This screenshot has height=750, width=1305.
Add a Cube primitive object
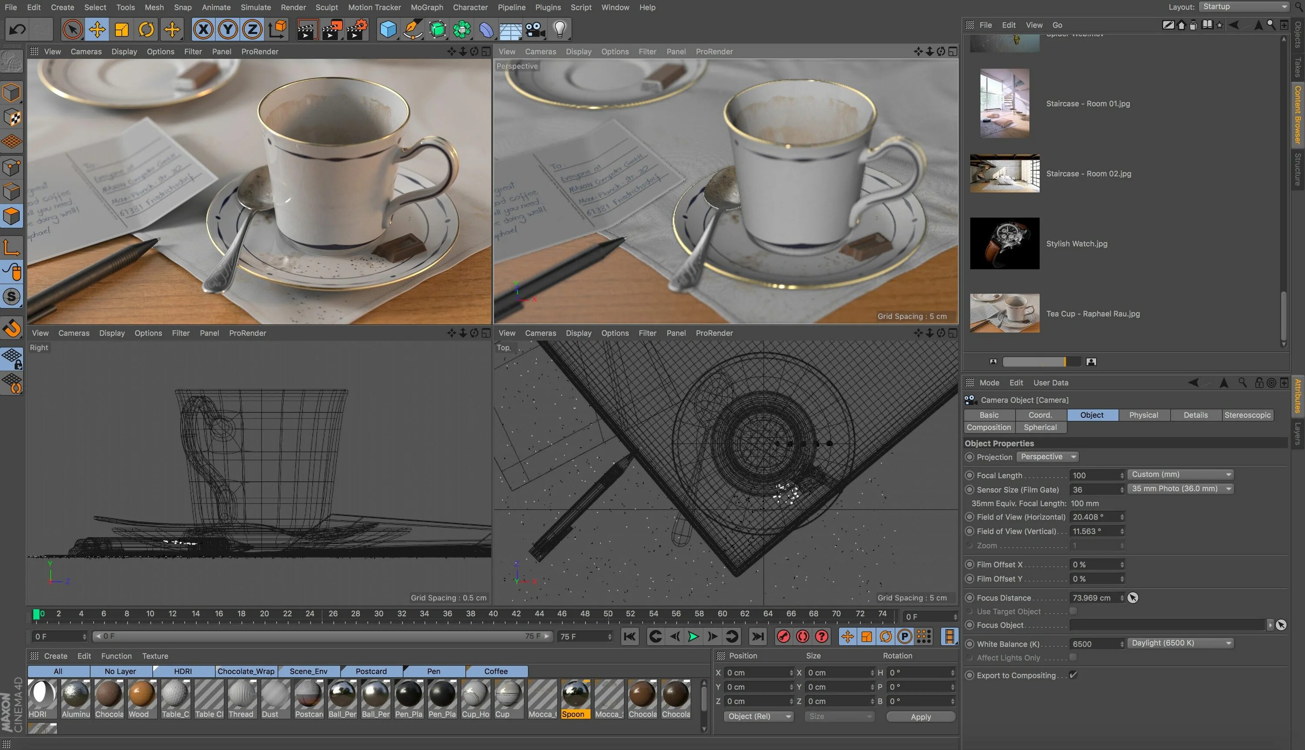coord(388,30)
